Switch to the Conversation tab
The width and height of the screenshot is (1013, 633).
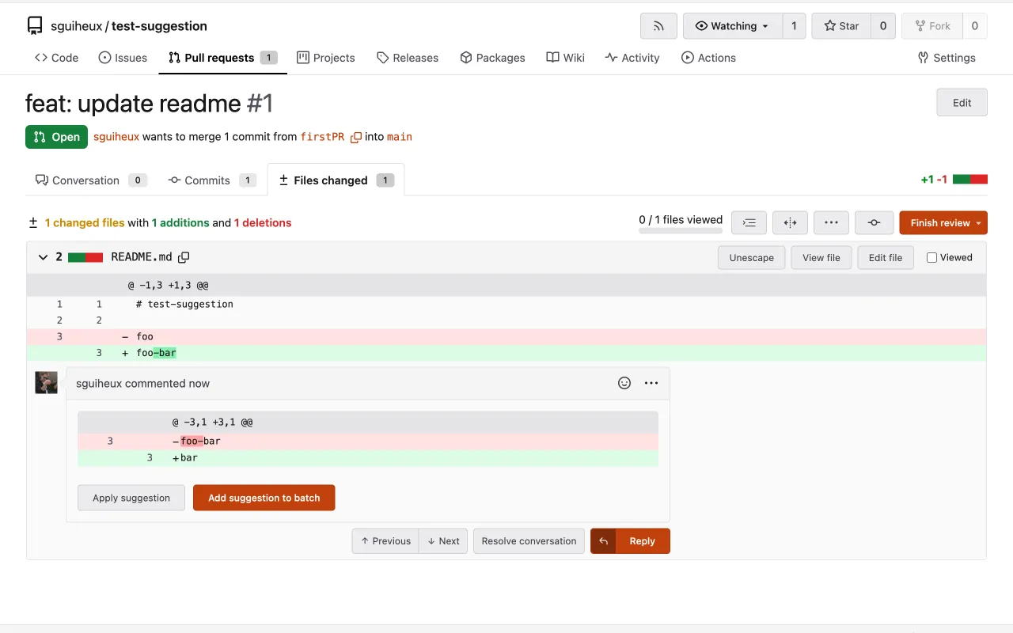point(91,180)
